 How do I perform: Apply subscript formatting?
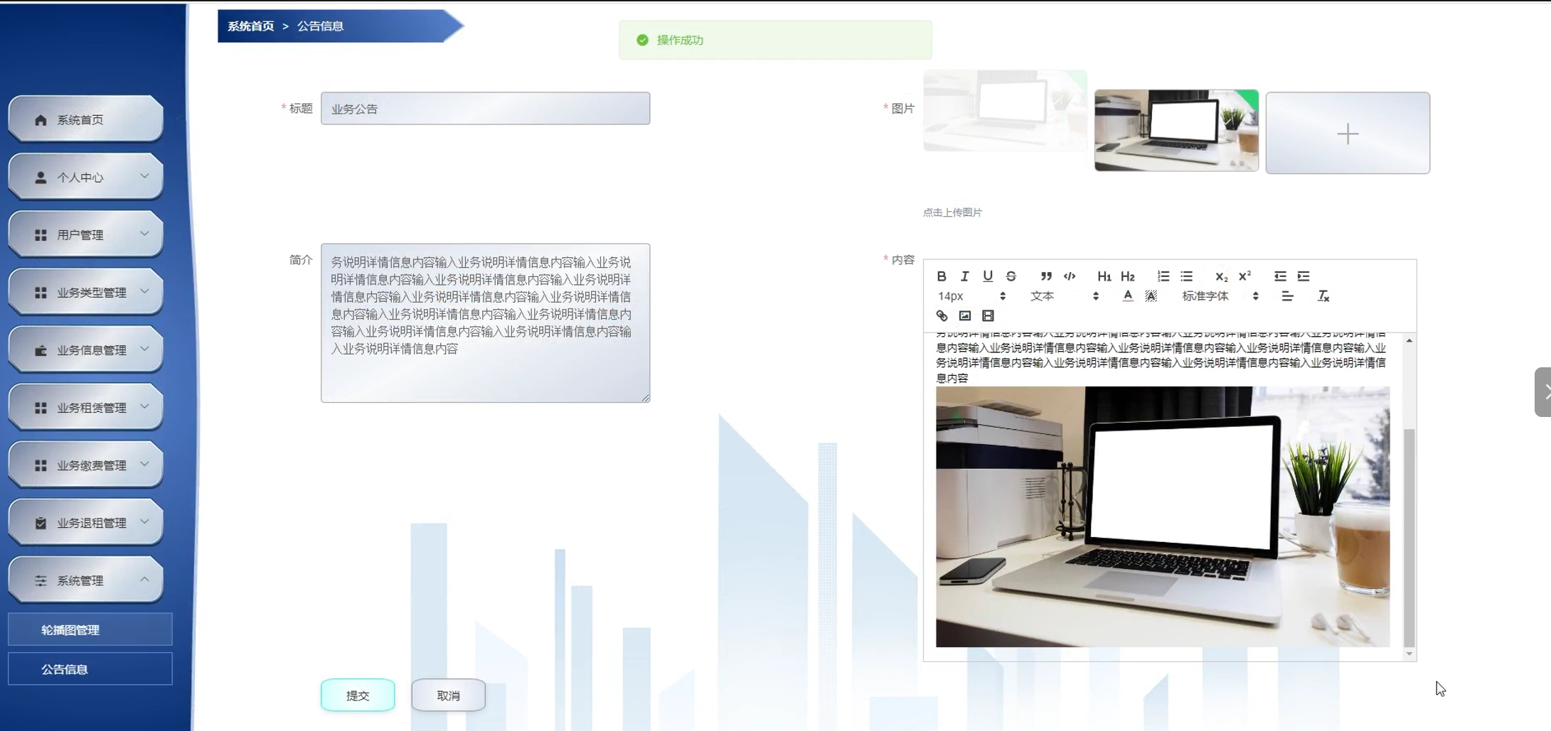click(x=1222, y=276)
